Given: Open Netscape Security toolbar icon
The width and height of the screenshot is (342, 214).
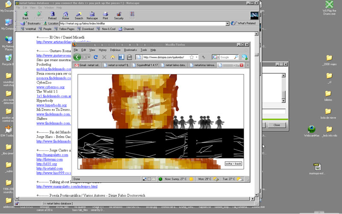Looking at the screenshot, I should point(118,16).
